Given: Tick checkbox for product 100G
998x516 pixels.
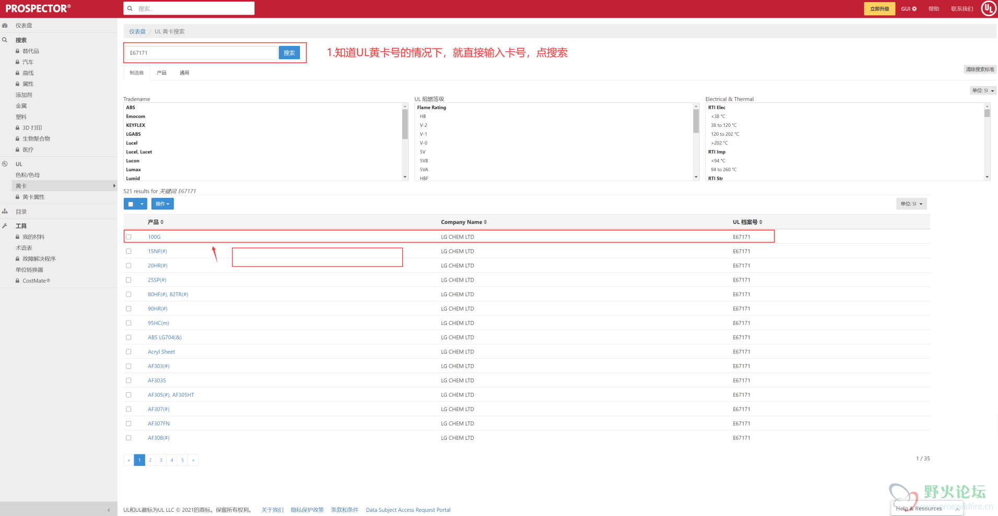Looking at the screenshot, I should (x=129, y=237).
